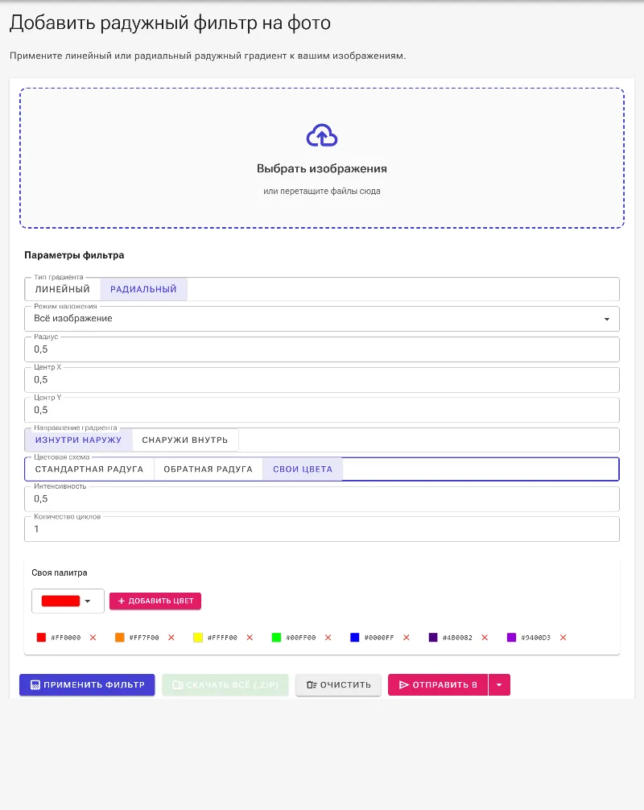Screen dimensions: 644x810
Task: Click the #9400D3 hex code text
Action: (x=535, y=638)
